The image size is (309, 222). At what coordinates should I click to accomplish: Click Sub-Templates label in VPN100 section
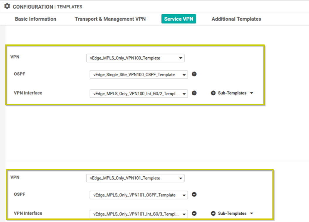pyautogui.click(x=232, y=93)
